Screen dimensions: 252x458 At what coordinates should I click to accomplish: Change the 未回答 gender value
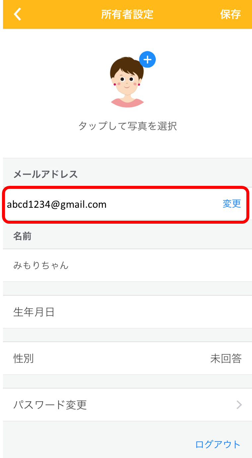tap(226, 358)
